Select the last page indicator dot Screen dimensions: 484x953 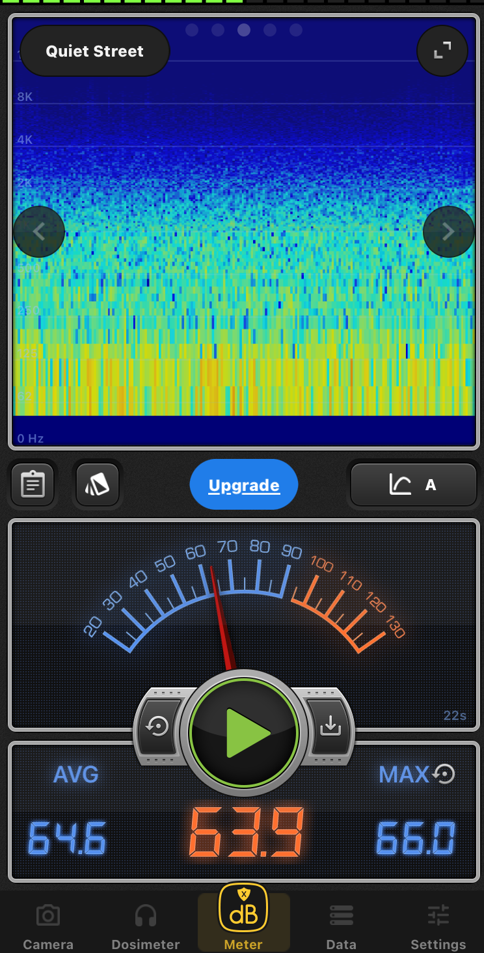296,30
